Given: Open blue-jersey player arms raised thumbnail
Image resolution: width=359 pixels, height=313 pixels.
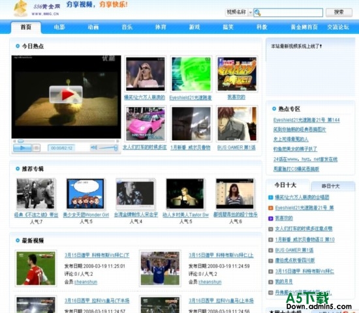Looking at the screenshot, I should [160, 269].
